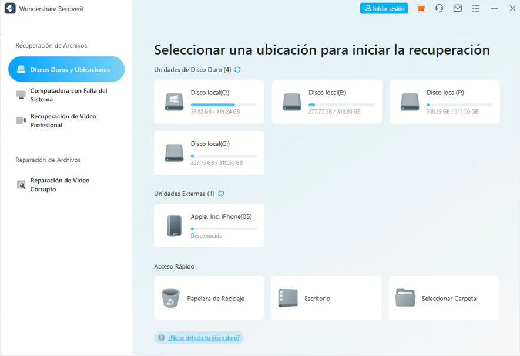Click the recycle bin icon in Papelera tile
520x356 pixels.
170,298
